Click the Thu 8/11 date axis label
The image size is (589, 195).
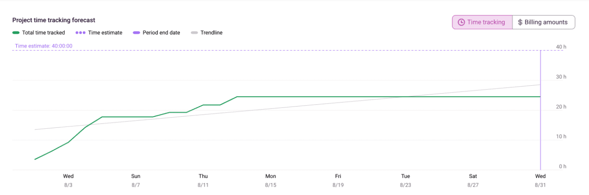pos(203,180)
